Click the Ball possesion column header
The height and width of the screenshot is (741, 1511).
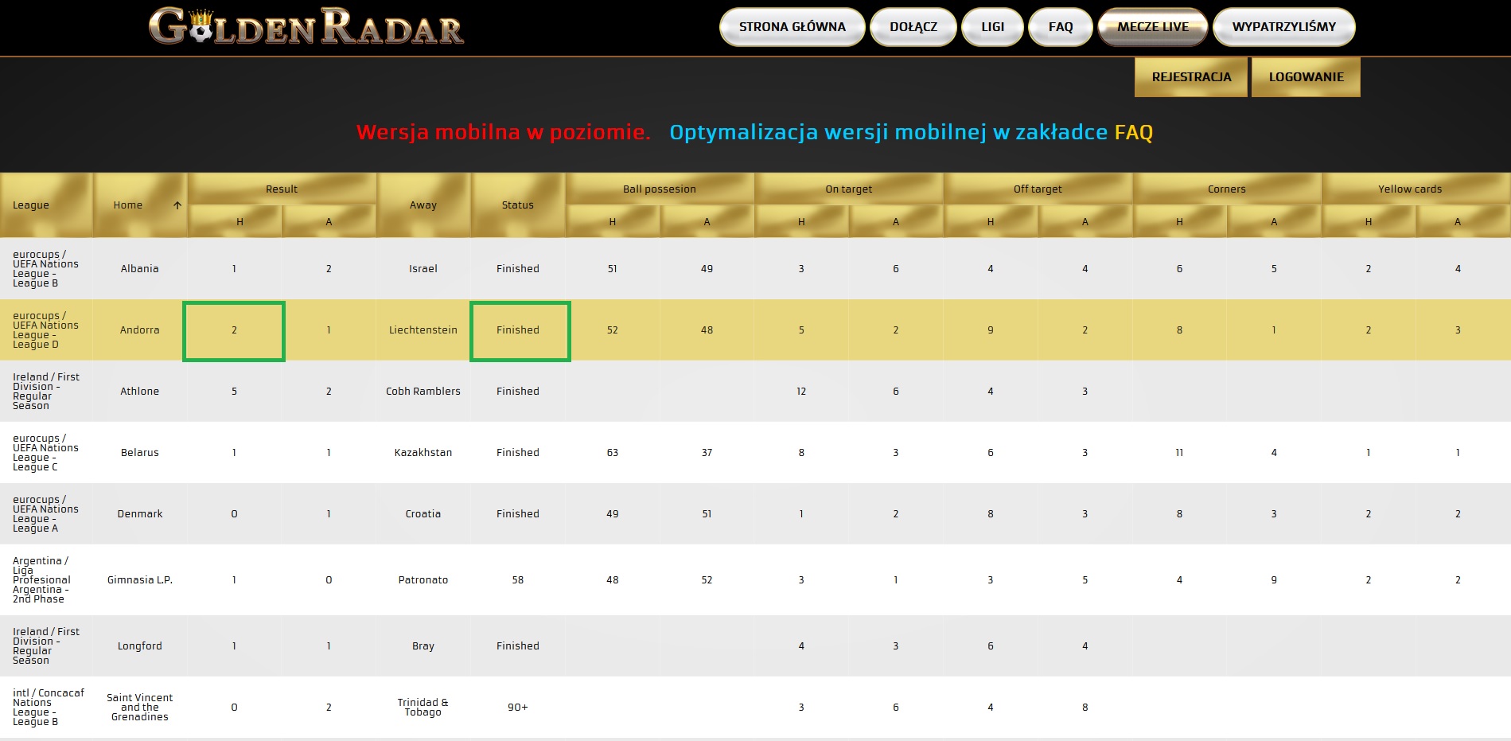coord(660,189)
